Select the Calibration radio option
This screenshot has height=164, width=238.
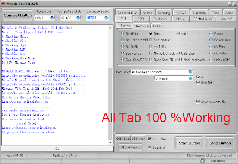178,54
